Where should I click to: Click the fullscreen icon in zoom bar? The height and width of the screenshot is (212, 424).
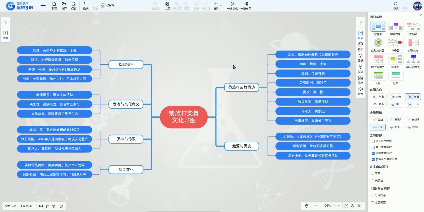point(359,206)
